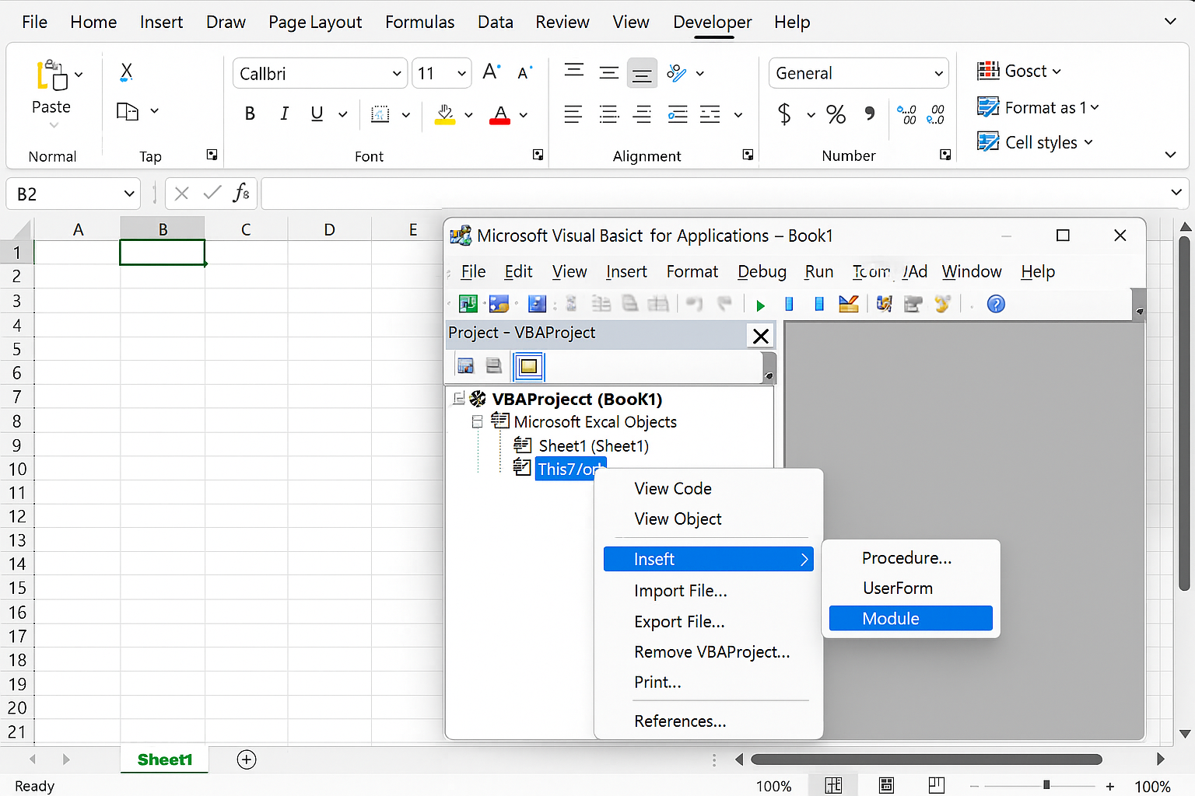
Task: Select the Sheet1 worksheet tab
Action: coord(165,759)
